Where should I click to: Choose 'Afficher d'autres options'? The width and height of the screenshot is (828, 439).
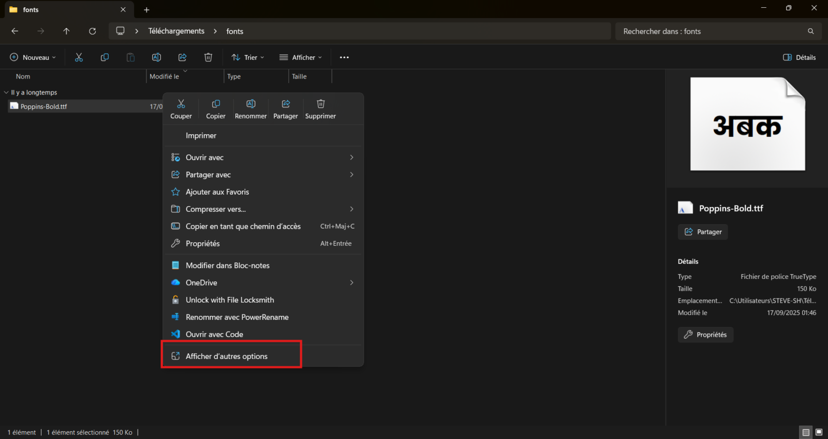pyautogui.click(x=263, y=356)
